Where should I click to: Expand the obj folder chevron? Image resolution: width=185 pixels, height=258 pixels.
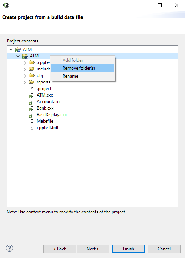[x=25, y=76]
